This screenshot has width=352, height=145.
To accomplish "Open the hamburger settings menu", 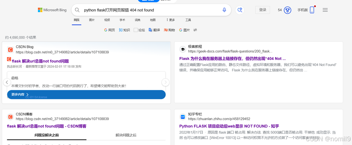I will point(325,10).
